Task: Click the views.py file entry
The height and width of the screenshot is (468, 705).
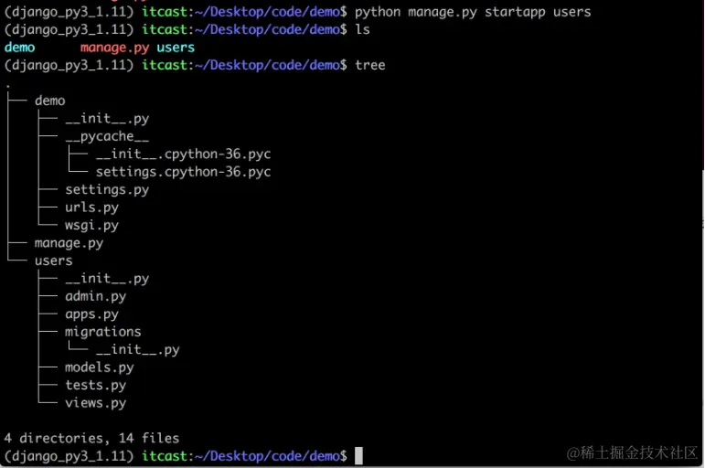Action: 95,403
